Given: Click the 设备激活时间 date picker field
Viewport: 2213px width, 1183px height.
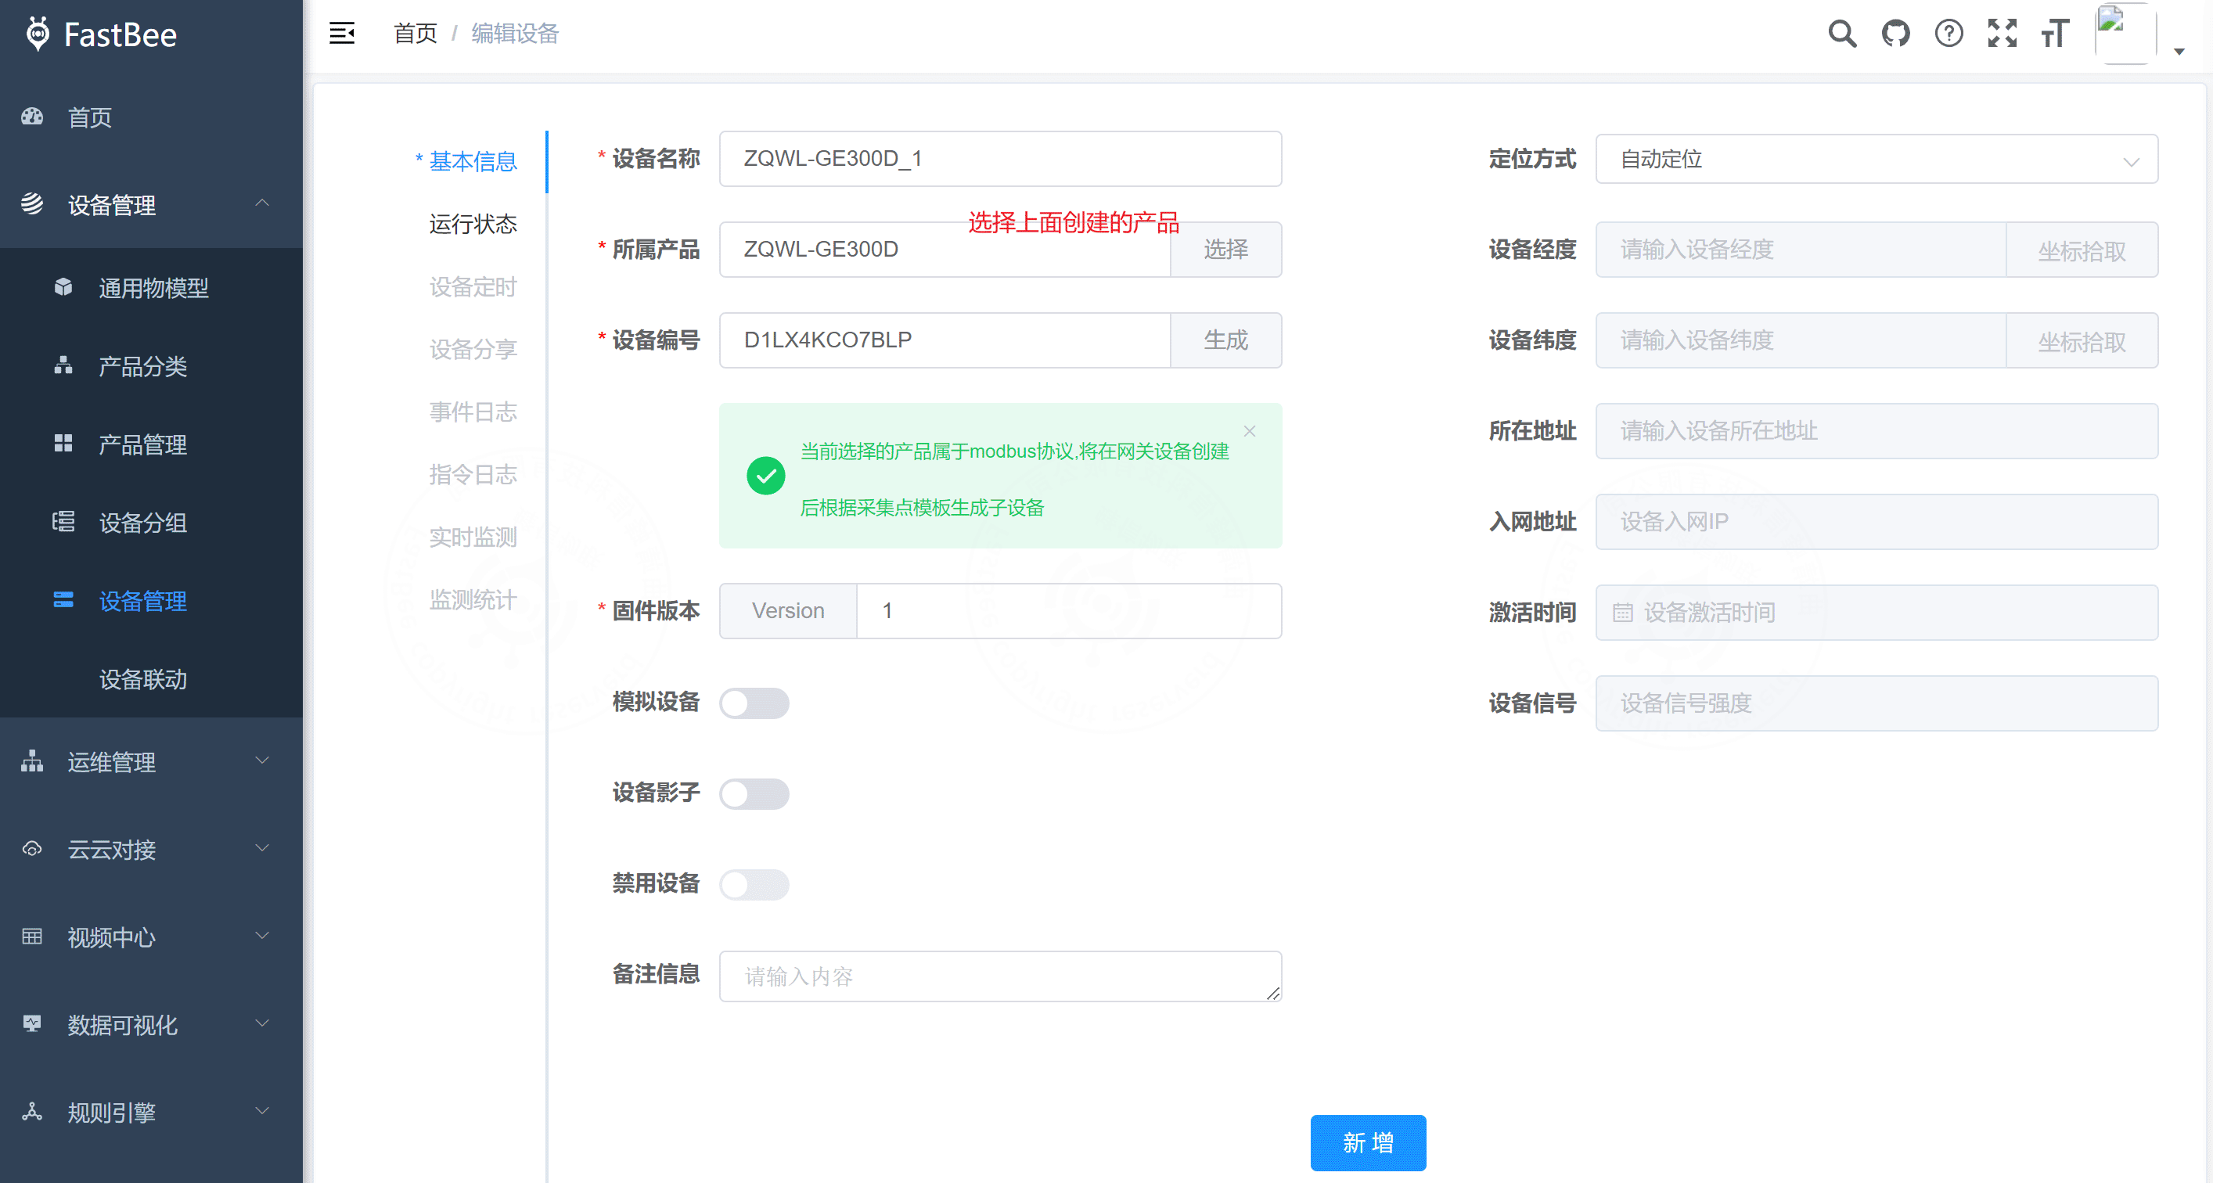Looking at the screenshot, I should click(x=1877, y=613).
